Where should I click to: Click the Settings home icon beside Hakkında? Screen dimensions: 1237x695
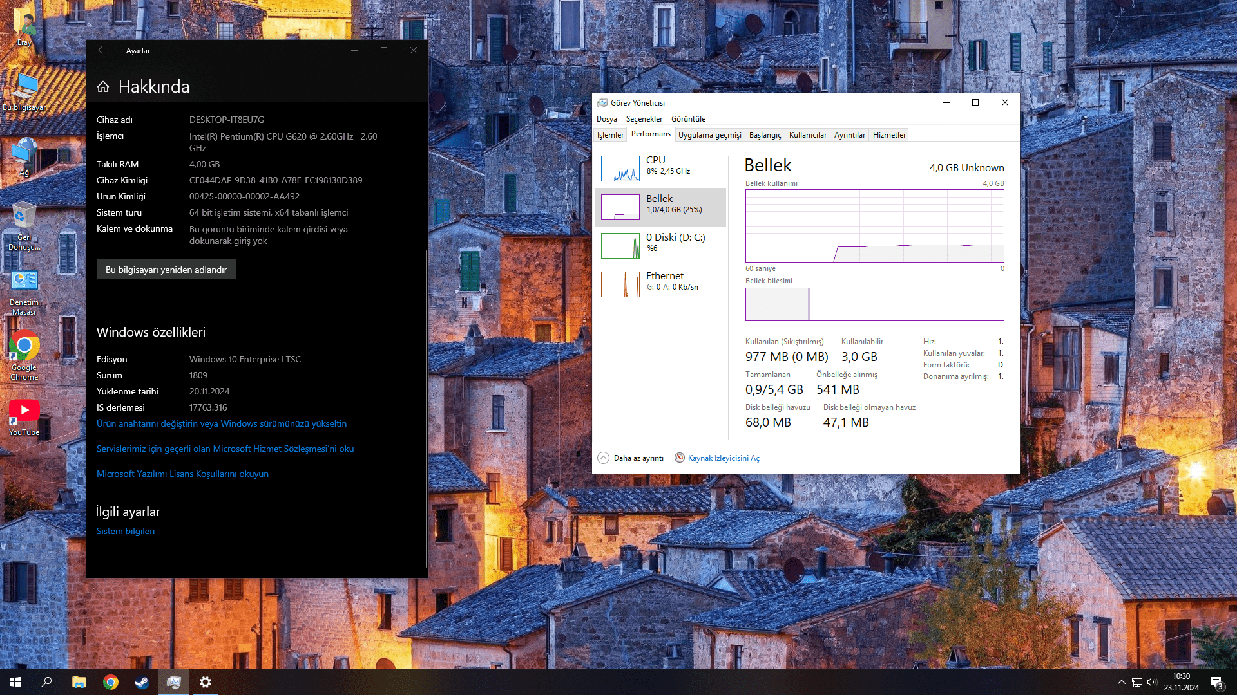click(x=103, y=87)
